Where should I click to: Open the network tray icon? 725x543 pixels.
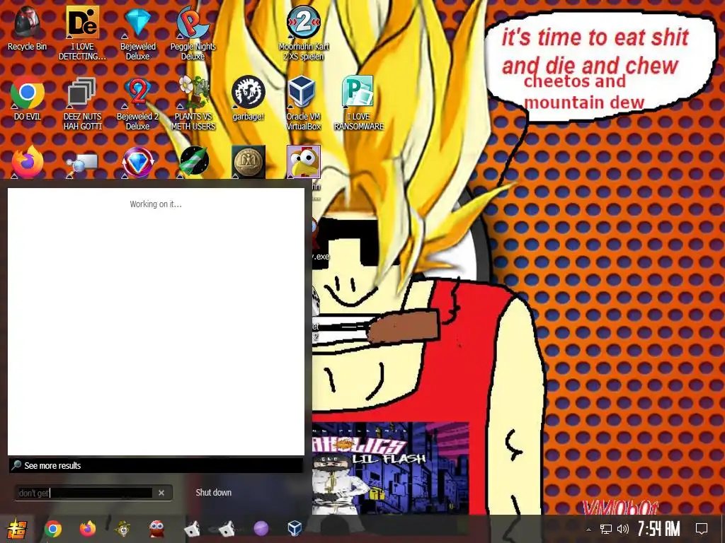click(606, 529)
